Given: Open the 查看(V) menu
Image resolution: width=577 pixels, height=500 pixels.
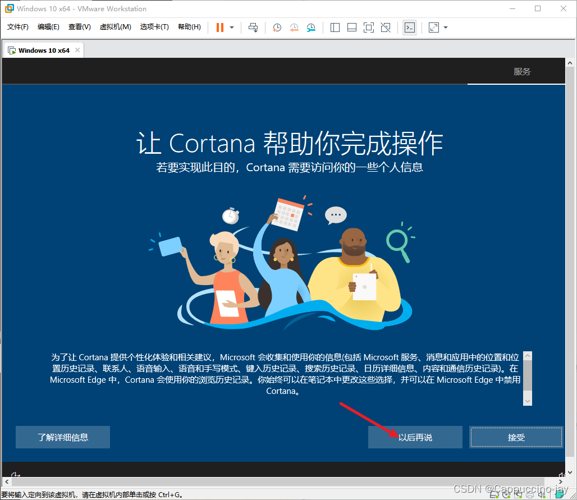Looking at the screenshot, I should coord(80,27).
